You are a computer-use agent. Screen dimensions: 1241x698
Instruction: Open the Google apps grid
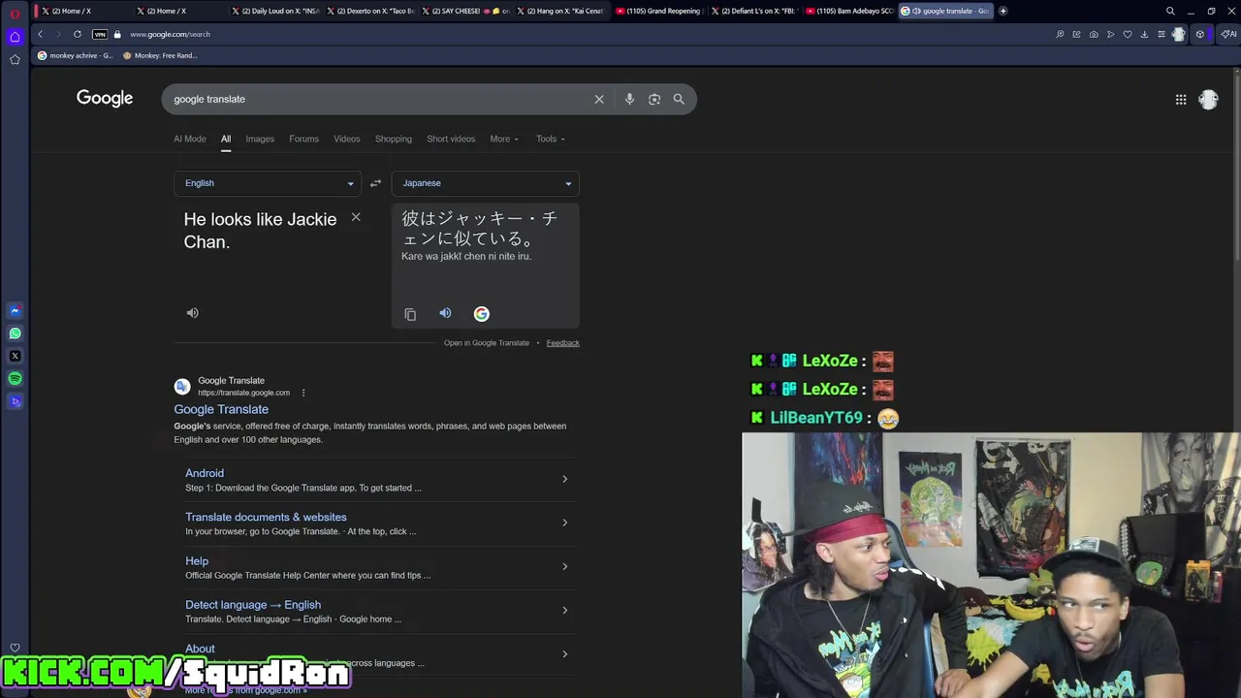click(1181, 99)
